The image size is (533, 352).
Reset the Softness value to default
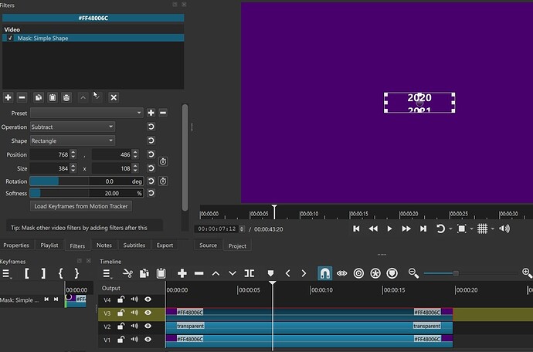[151, 193]
